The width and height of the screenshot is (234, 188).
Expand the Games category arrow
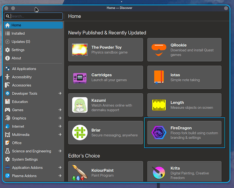[60, 110]
